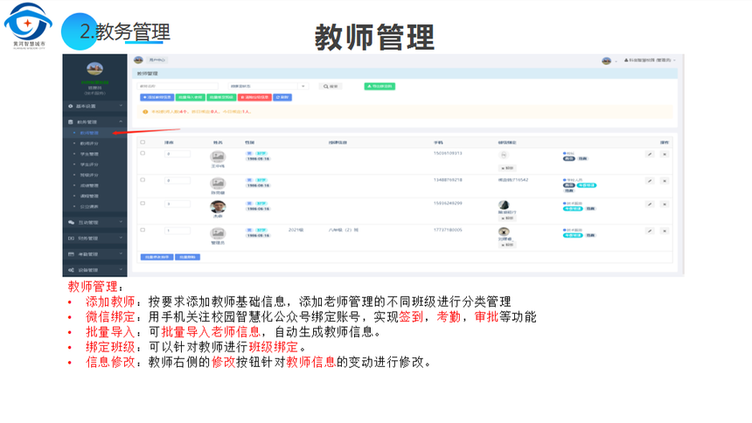Click the phone number 13488769218
Viewport: 752px width, 423px height.
[x=448, y=180]
